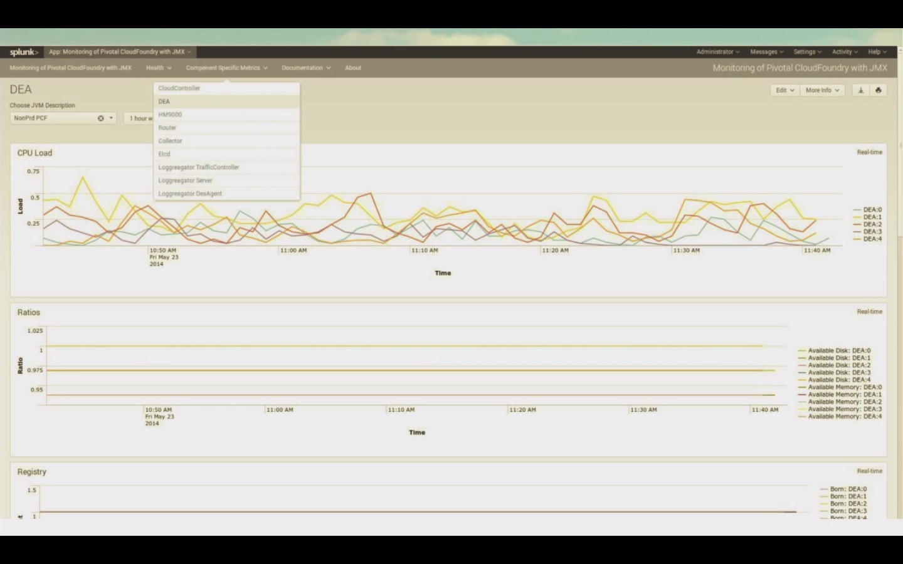Image resolution: width=903 pixels, height=564 pixels.
Task: Choose Loggregator DeaAgent menu entry
Action: (x=226, y=194)
